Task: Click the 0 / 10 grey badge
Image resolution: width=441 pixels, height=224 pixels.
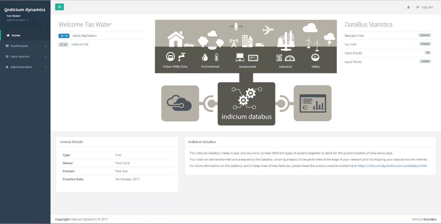Action: click(x=63, y=44)
